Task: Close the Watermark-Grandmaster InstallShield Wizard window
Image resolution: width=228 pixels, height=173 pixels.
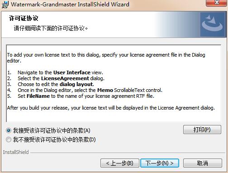Action: pyautogui.click(x=217, y=3)
